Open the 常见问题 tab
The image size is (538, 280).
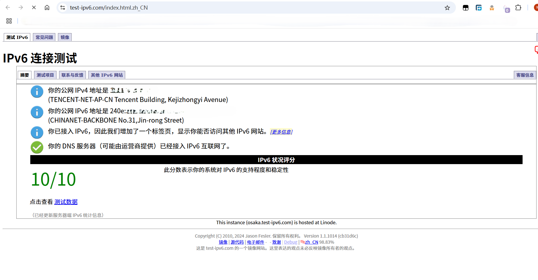coord(44,37)
